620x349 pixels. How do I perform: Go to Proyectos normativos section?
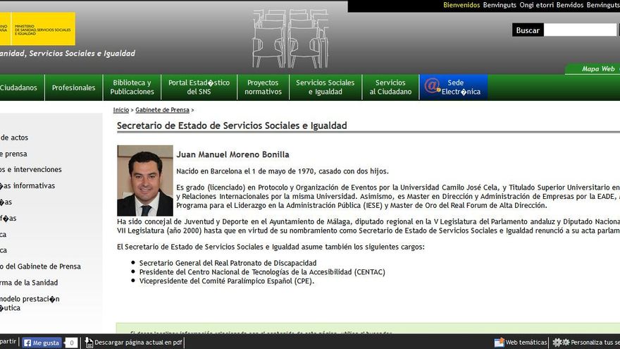point(263,87)
